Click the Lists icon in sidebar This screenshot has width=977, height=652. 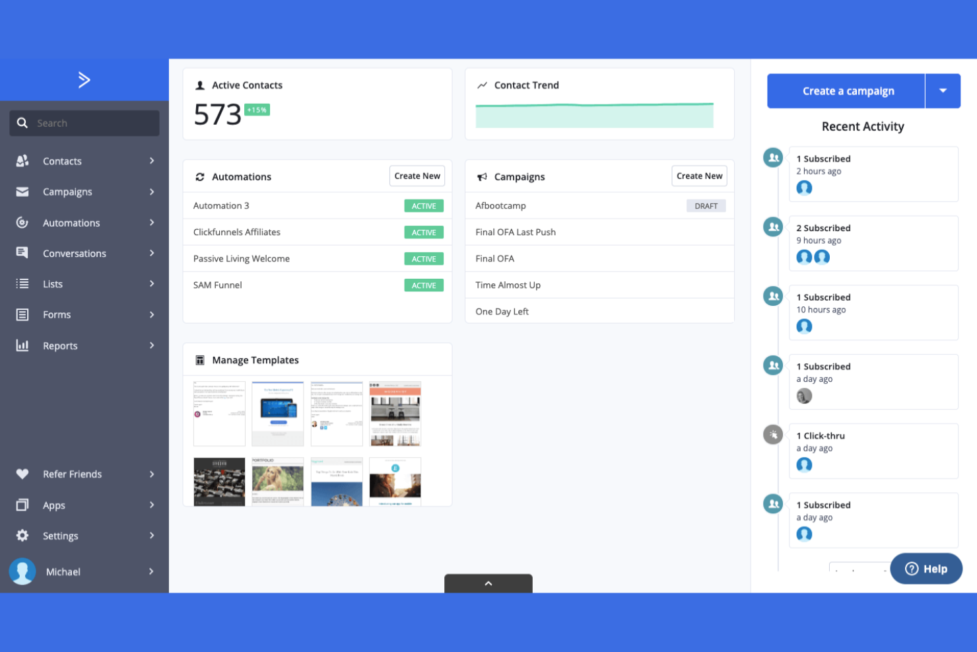[x=22, y=283]
